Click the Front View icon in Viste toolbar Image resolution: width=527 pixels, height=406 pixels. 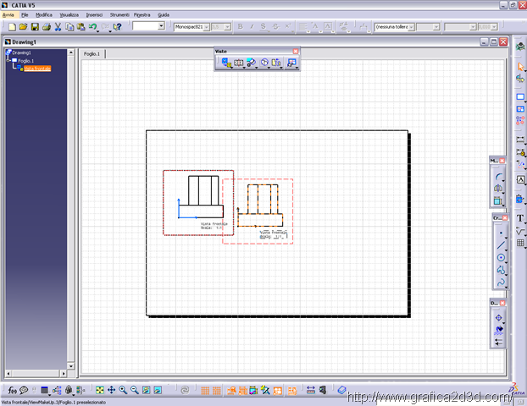coord(226,63)
